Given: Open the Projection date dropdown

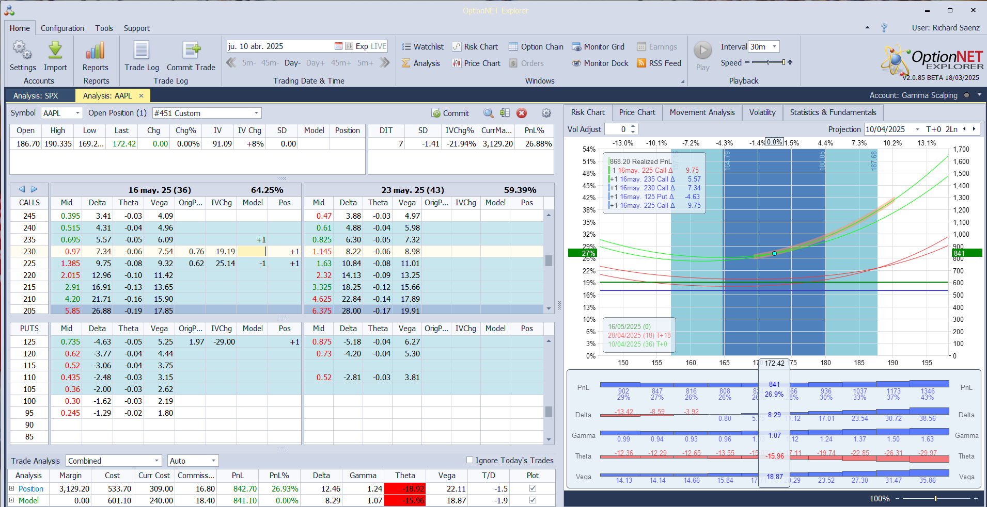Looking at the screenshot, I should click(917, 129).
